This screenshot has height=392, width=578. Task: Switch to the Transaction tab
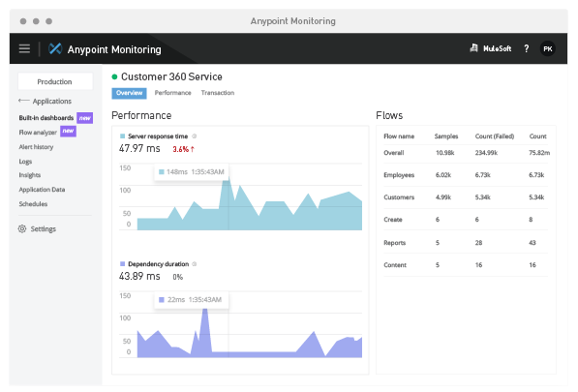(x=218, y=93)
